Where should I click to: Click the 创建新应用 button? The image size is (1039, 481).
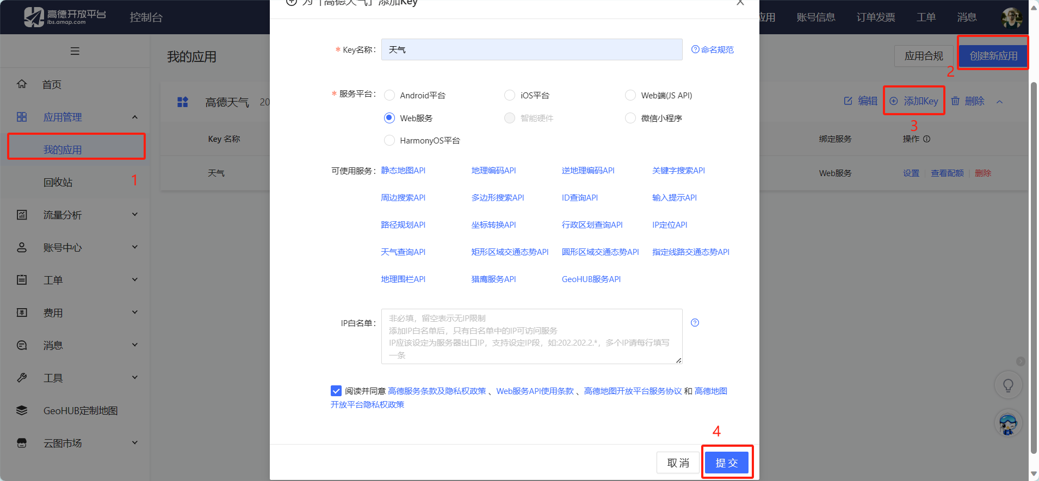(x=993, y=56)
